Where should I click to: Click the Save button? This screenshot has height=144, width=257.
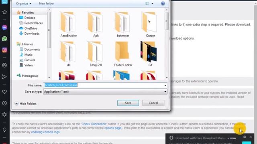128,103
